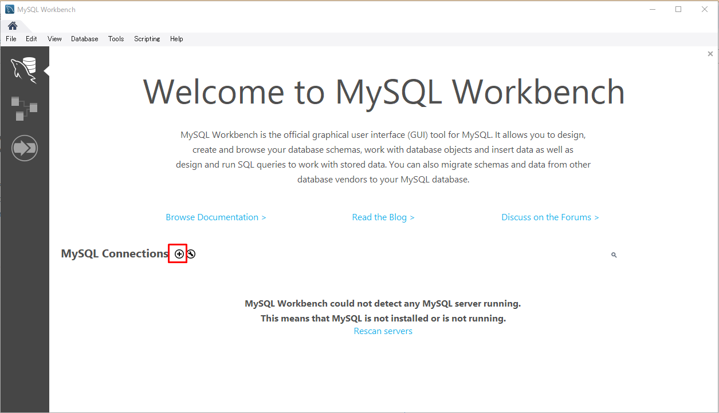This screenshot has height=413, width=719.
Task: Open the Edit menu
Action: 32,39
